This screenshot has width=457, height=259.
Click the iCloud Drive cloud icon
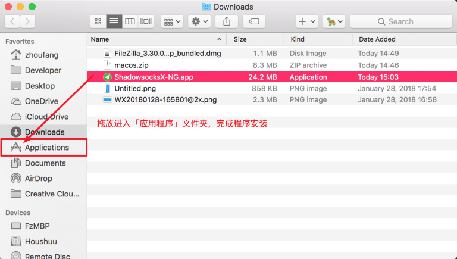[x=15, y=117]
